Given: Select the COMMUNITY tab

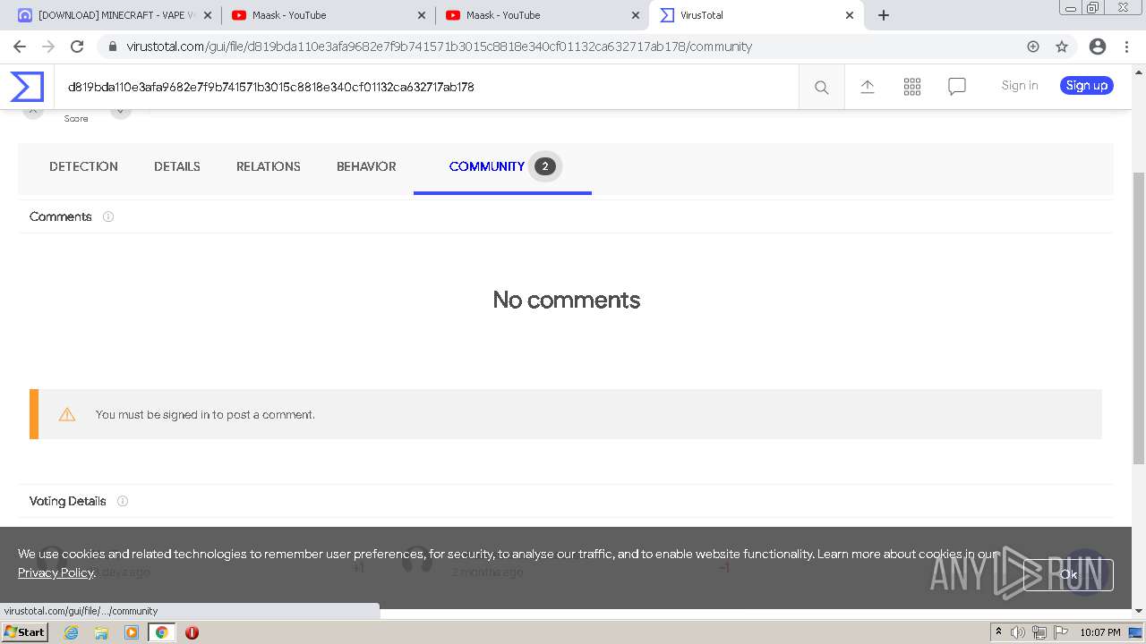Looking at the screenshot, I should pyautogui.click(x=502, y=166).
